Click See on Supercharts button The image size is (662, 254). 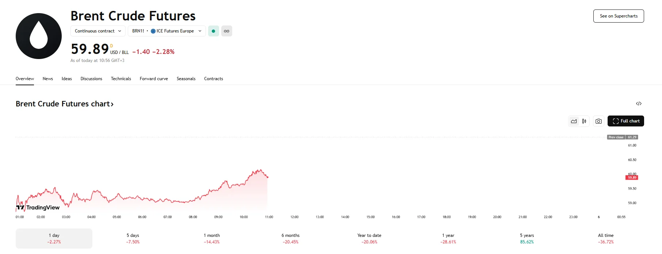coord(619,16)
